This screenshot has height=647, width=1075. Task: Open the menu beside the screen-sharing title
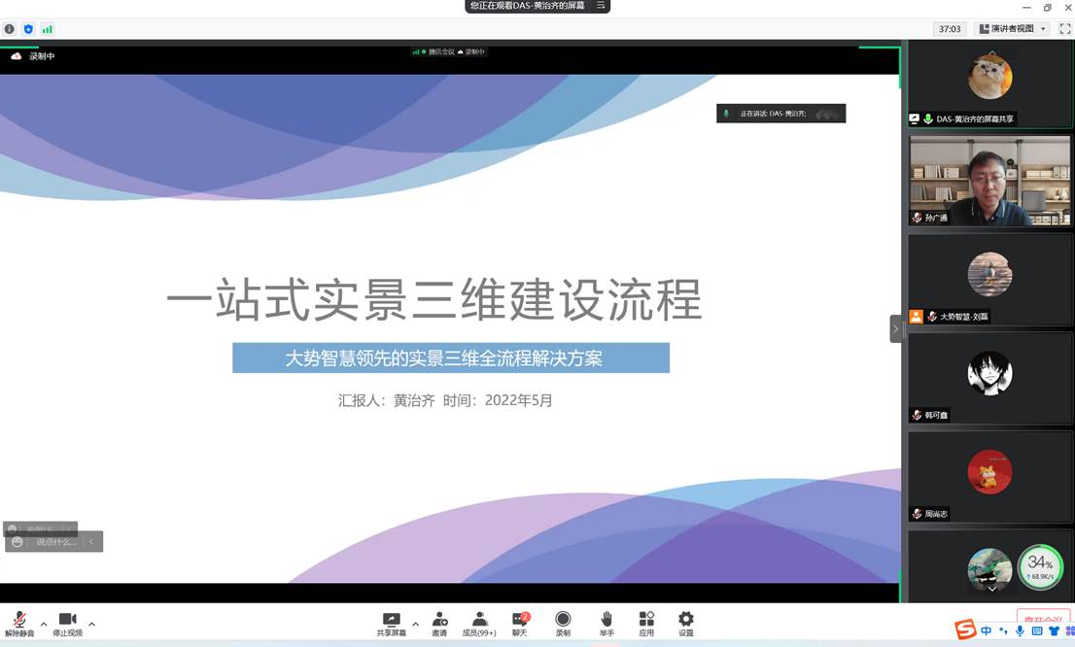(x=602, y=6)
